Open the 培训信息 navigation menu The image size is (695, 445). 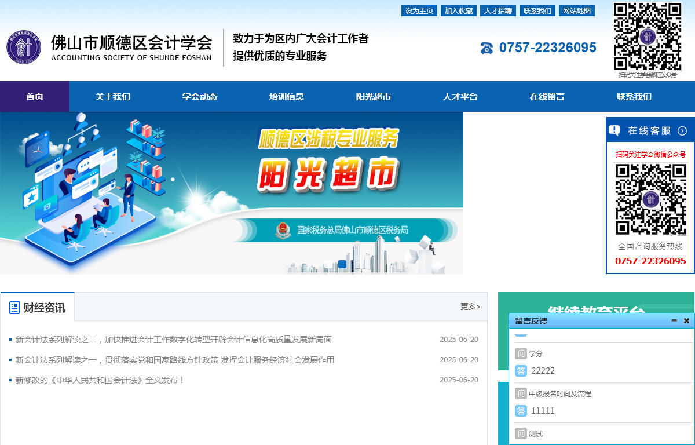[287, 96]
